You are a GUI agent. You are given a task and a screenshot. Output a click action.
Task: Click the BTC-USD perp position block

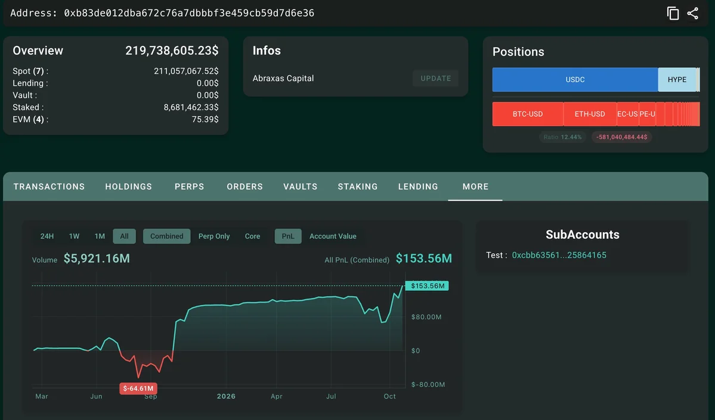528,114
